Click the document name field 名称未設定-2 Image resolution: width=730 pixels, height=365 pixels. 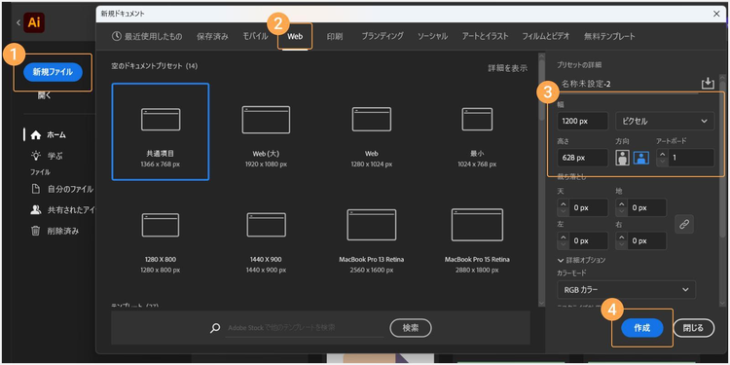tap(628, 85)
